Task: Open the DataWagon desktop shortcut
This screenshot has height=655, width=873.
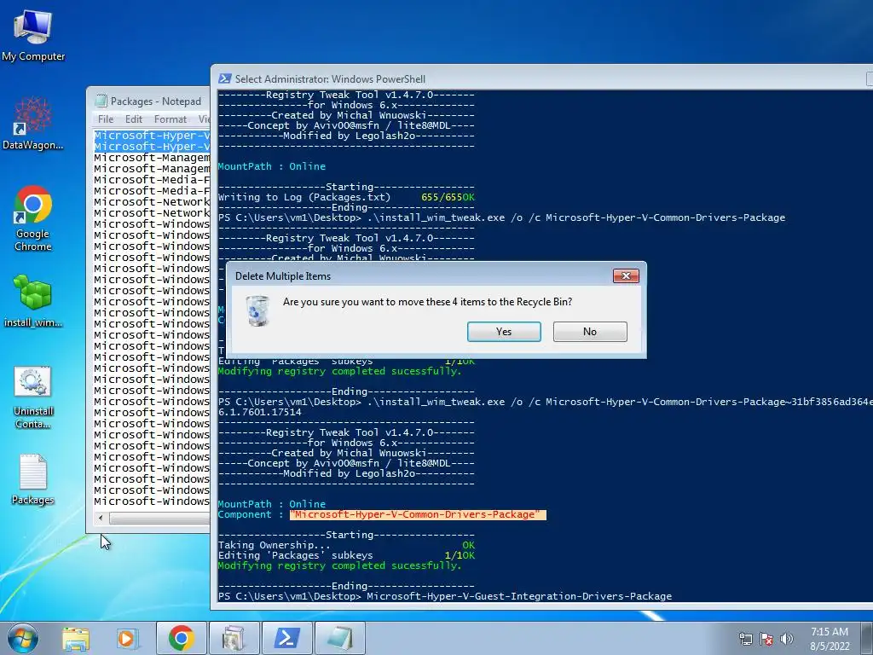Action: coord(33,123)
